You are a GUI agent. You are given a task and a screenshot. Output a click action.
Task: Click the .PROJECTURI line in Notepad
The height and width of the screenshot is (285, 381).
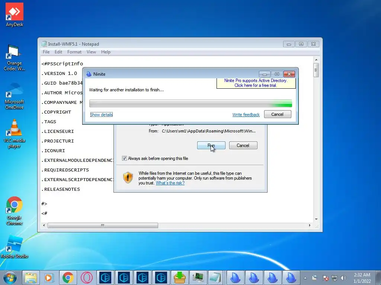coord(58,141)
